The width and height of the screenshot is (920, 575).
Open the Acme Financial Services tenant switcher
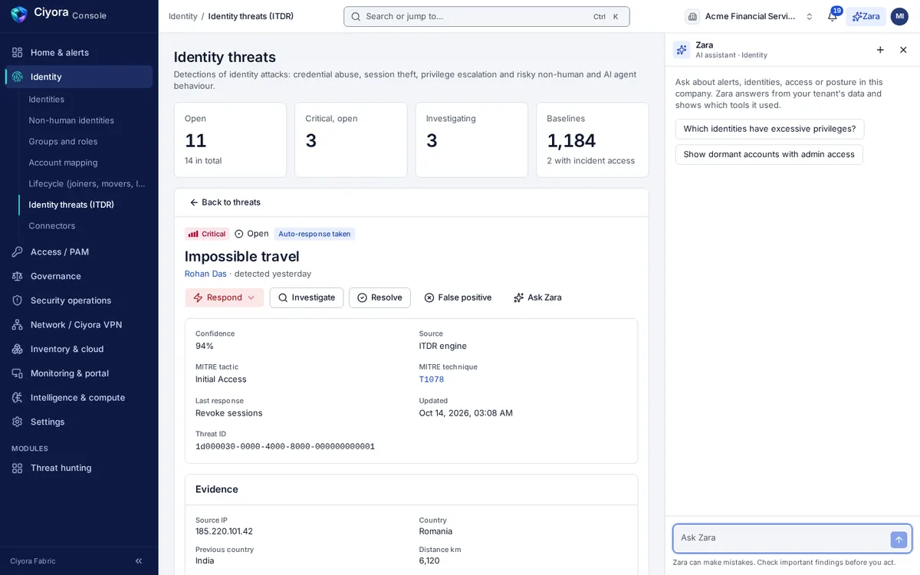click(x=750, y=16)
